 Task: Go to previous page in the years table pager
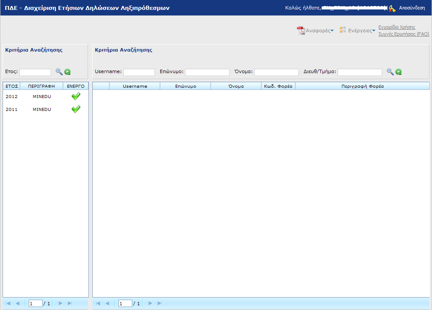click(18, 304)
